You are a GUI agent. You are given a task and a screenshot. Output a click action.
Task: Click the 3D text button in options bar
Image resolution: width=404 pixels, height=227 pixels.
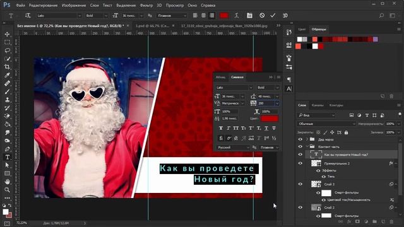tap(285, 15)
